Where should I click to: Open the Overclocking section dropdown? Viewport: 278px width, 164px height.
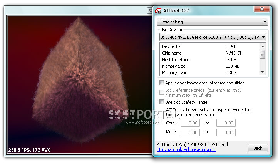point(213,22)
